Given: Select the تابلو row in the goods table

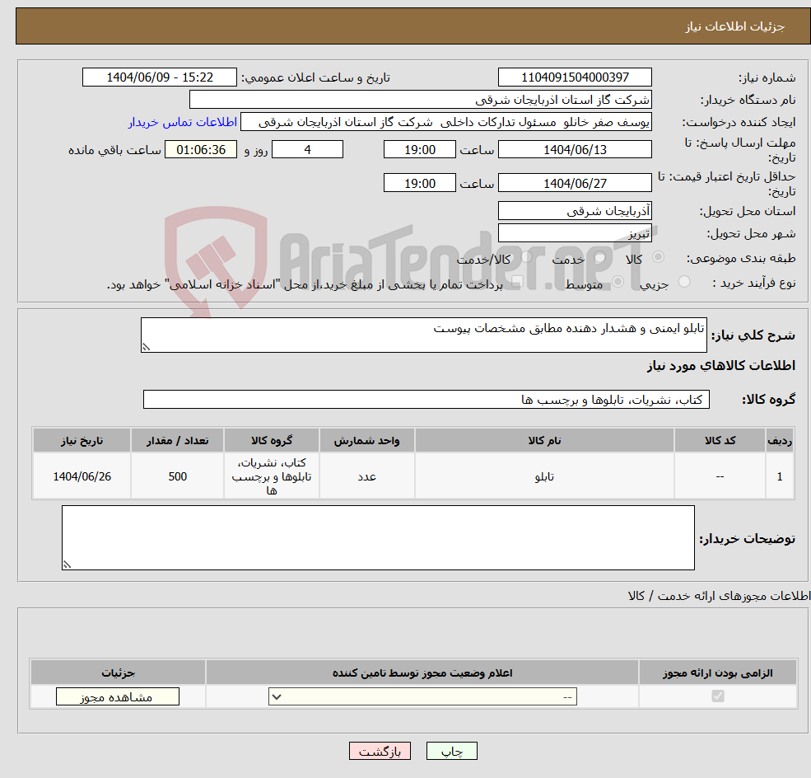Looking at the screenshot, I should point(543,476).
